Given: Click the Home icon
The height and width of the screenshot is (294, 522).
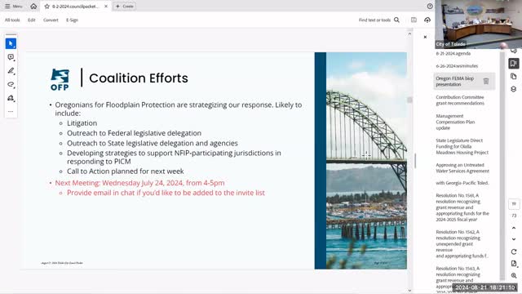Looking at the screenshot, I should tap(33, 7).
